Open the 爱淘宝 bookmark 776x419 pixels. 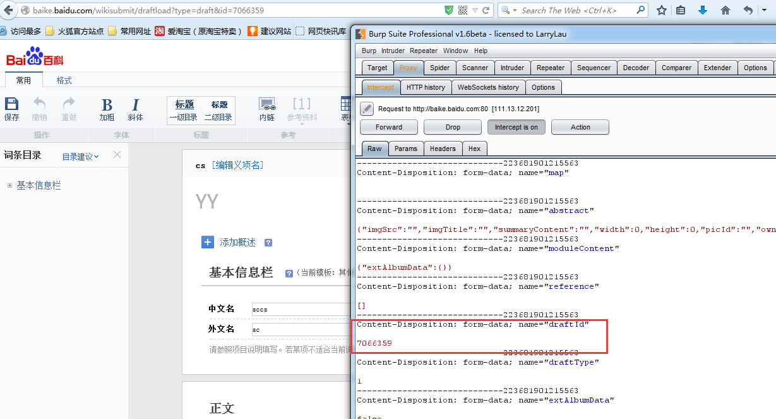pos(198,31)
